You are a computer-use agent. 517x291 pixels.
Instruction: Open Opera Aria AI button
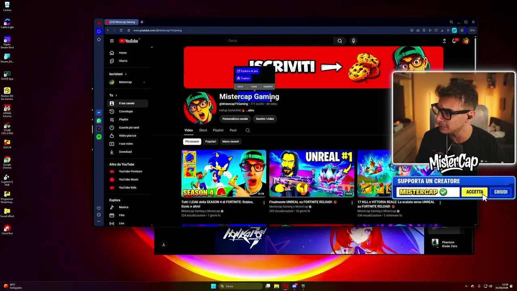[x=472, y=30]
